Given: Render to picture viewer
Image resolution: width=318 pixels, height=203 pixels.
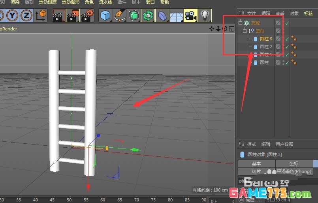Looking at the screenshot, I should click(x=73, y=15).
